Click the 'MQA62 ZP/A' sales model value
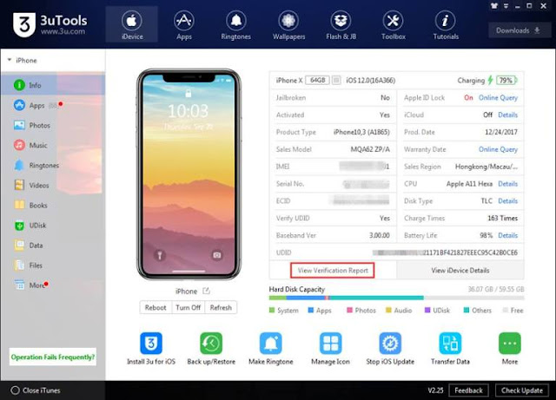 370,149
